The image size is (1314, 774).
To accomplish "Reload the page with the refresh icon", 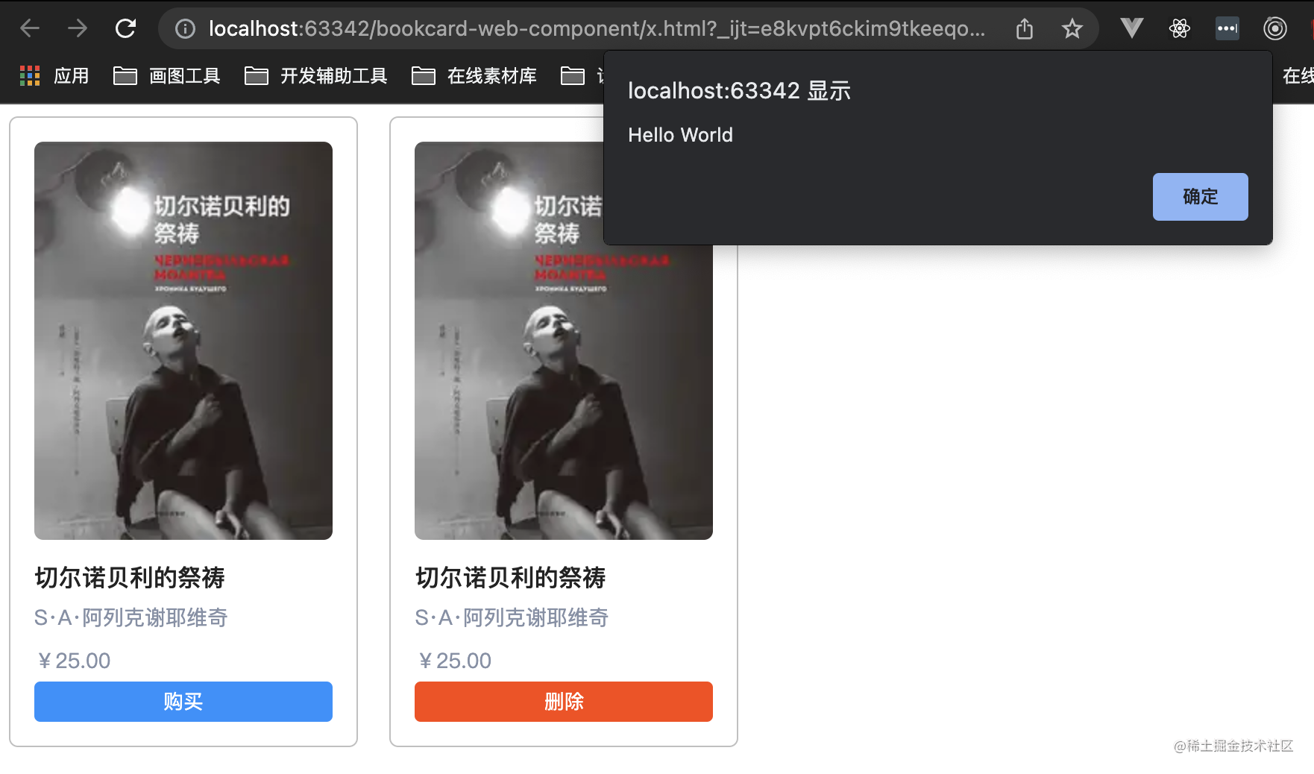I will (125, 28).
